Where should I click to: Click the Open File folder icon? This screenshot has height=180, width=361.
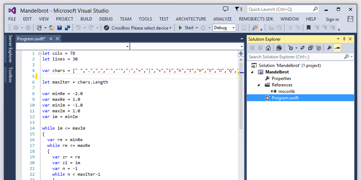point(51,28)
